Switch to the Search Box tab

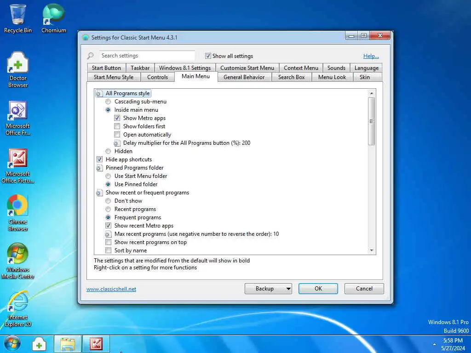(x=291, y=77)
